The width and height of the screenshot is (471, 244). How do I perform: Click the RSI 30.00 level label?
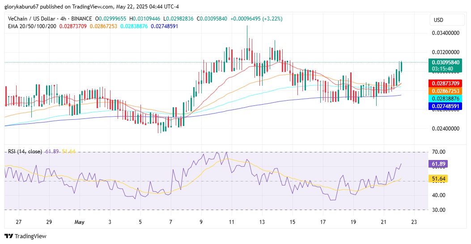[438, 210]
